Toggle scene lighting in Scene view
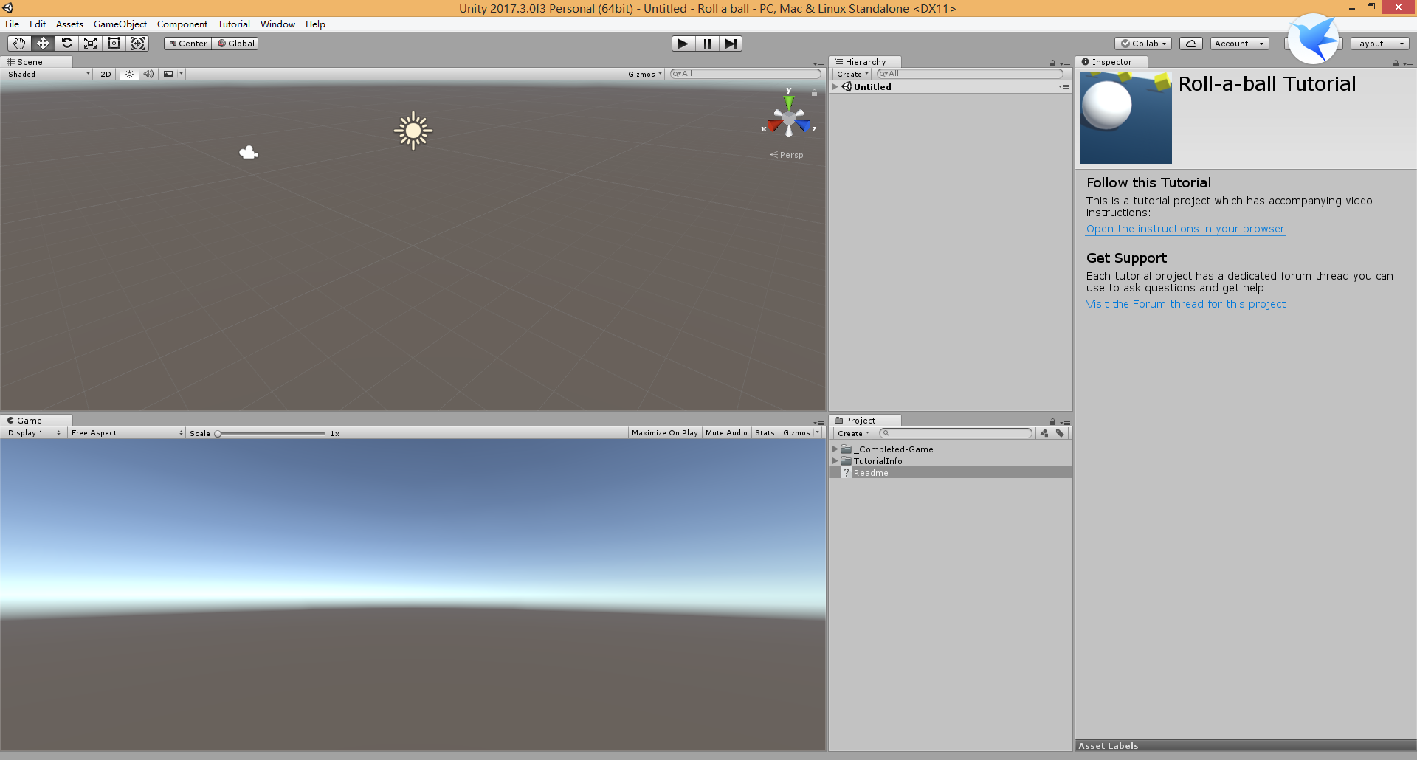Viewport: 1417px width, 760px height. click(x=129, y=74)
